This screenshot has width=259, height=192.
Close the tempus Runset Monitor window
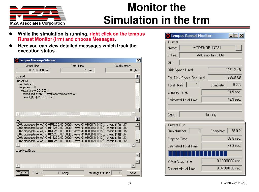pyautogui.click(x=241, y=36)
